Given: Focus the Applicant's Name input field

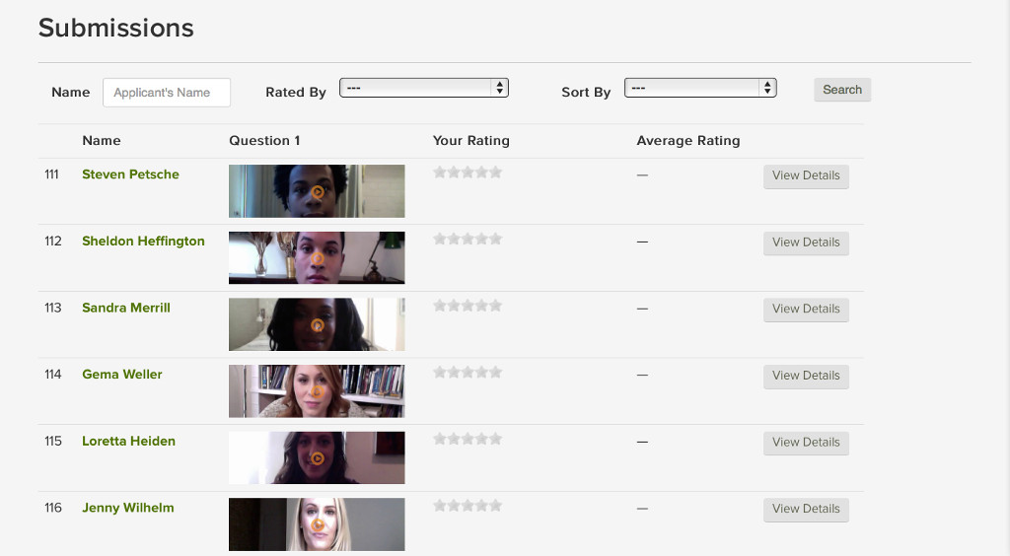Looking at the screenshot, I should coord(166,93).
